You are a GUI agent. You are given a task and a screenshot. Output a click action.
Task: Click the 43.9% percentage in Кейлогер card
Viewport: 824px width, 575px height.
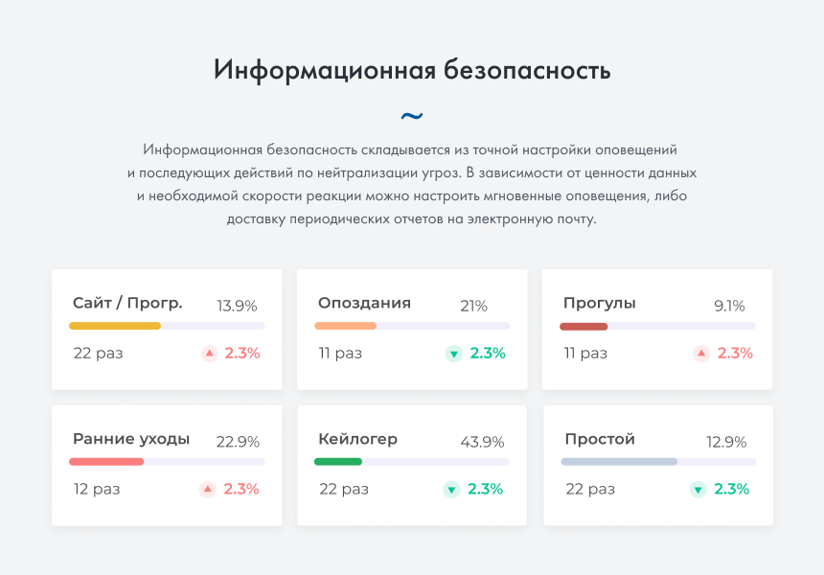484,440
